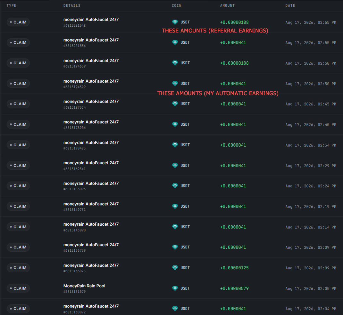Click the date 'Aug 17, 2026, 02:14 PM'
343x315 pixels.
(311, 227)
